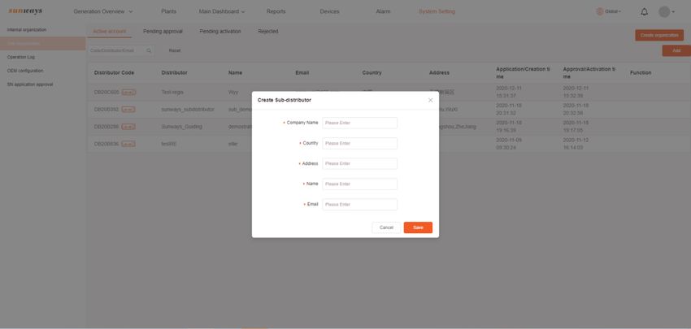The width and height of the screenshot is (691, 329).
Task: Focus the Country input field
Action: (359, 144)
